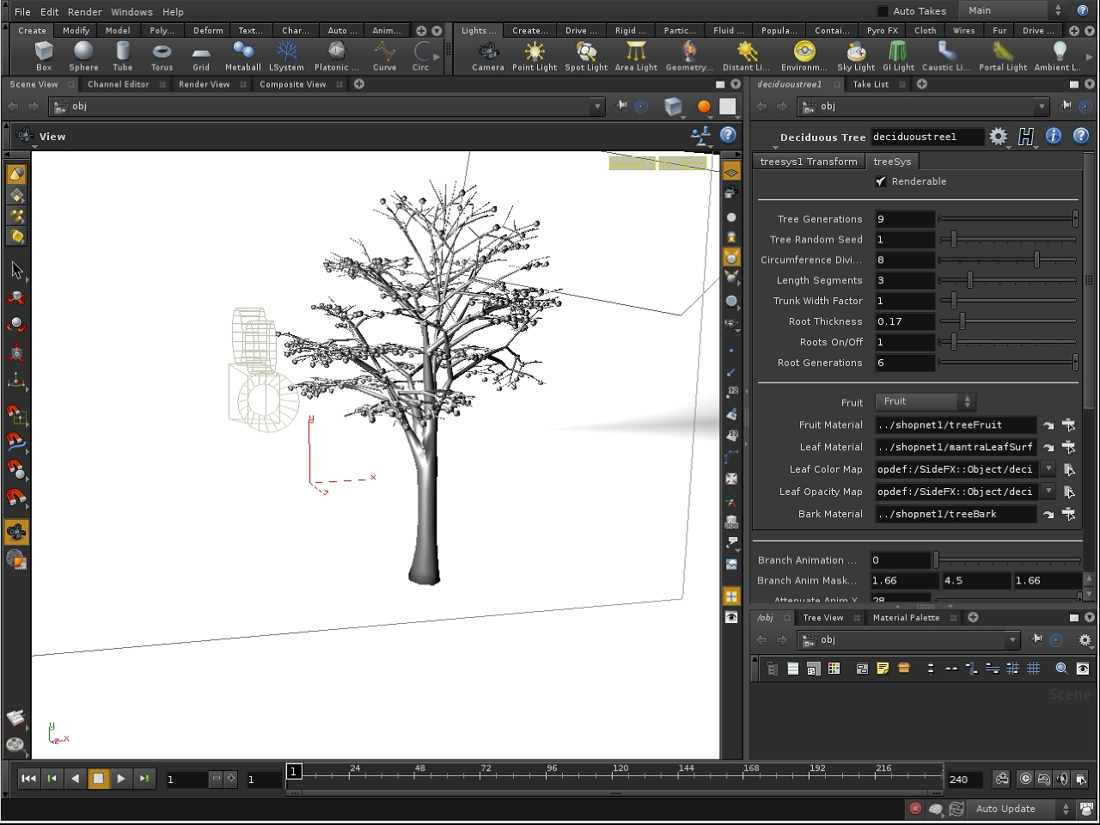Expand the parameter pane obj path dropdown
Screen dimensions: 1100x825
pos(1042,107)
